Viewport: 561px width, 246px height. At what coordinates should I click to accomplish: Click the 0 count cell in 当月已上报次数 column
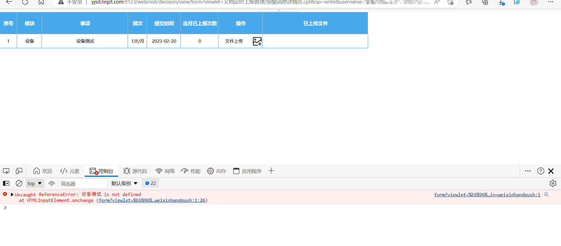coord(200,41)
